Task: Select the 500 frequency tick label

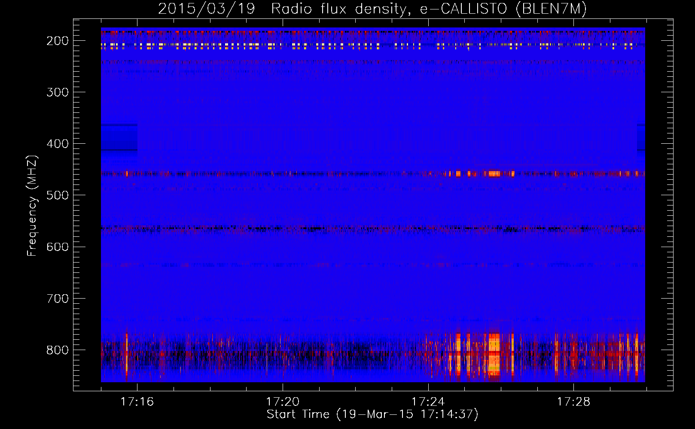Action: 58,195
